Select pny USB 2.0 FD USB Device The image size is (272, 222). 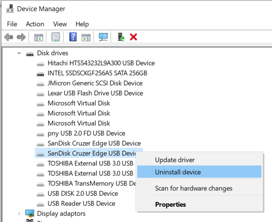pyautogui.click(x=87, y=133)
